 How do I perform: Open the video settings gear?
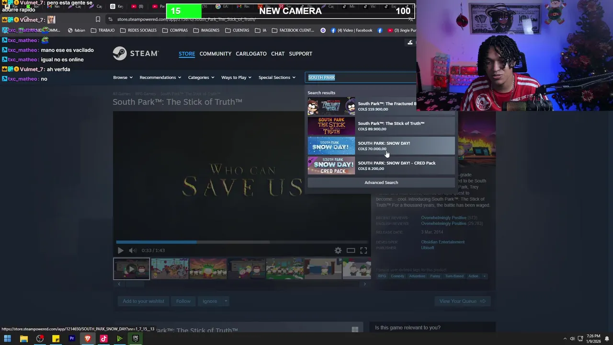(338, 250)
